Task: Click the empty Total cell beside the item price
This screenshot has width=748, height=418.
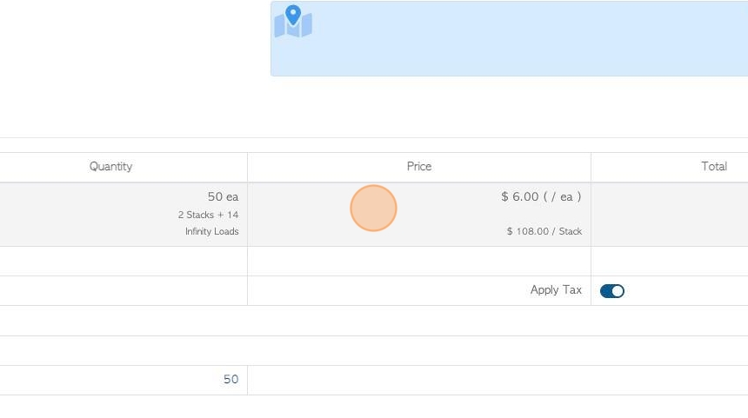Action: pyautogui.click(x=669, y=214)
